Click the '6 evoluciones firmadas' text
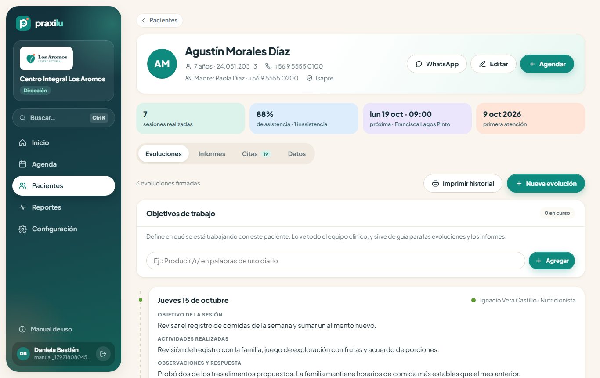The image size is (600, 378). click(x=168, y=184)
